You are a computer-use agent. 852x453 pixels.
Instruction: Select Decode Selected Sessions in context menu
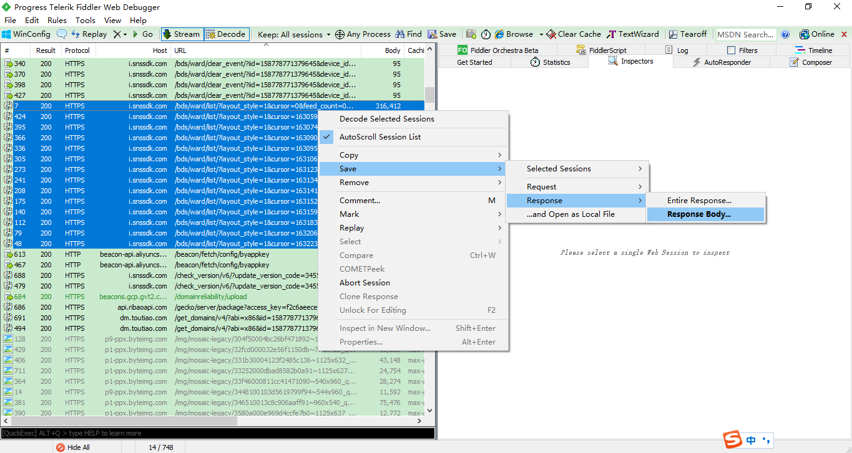click(x=413, y=118)
